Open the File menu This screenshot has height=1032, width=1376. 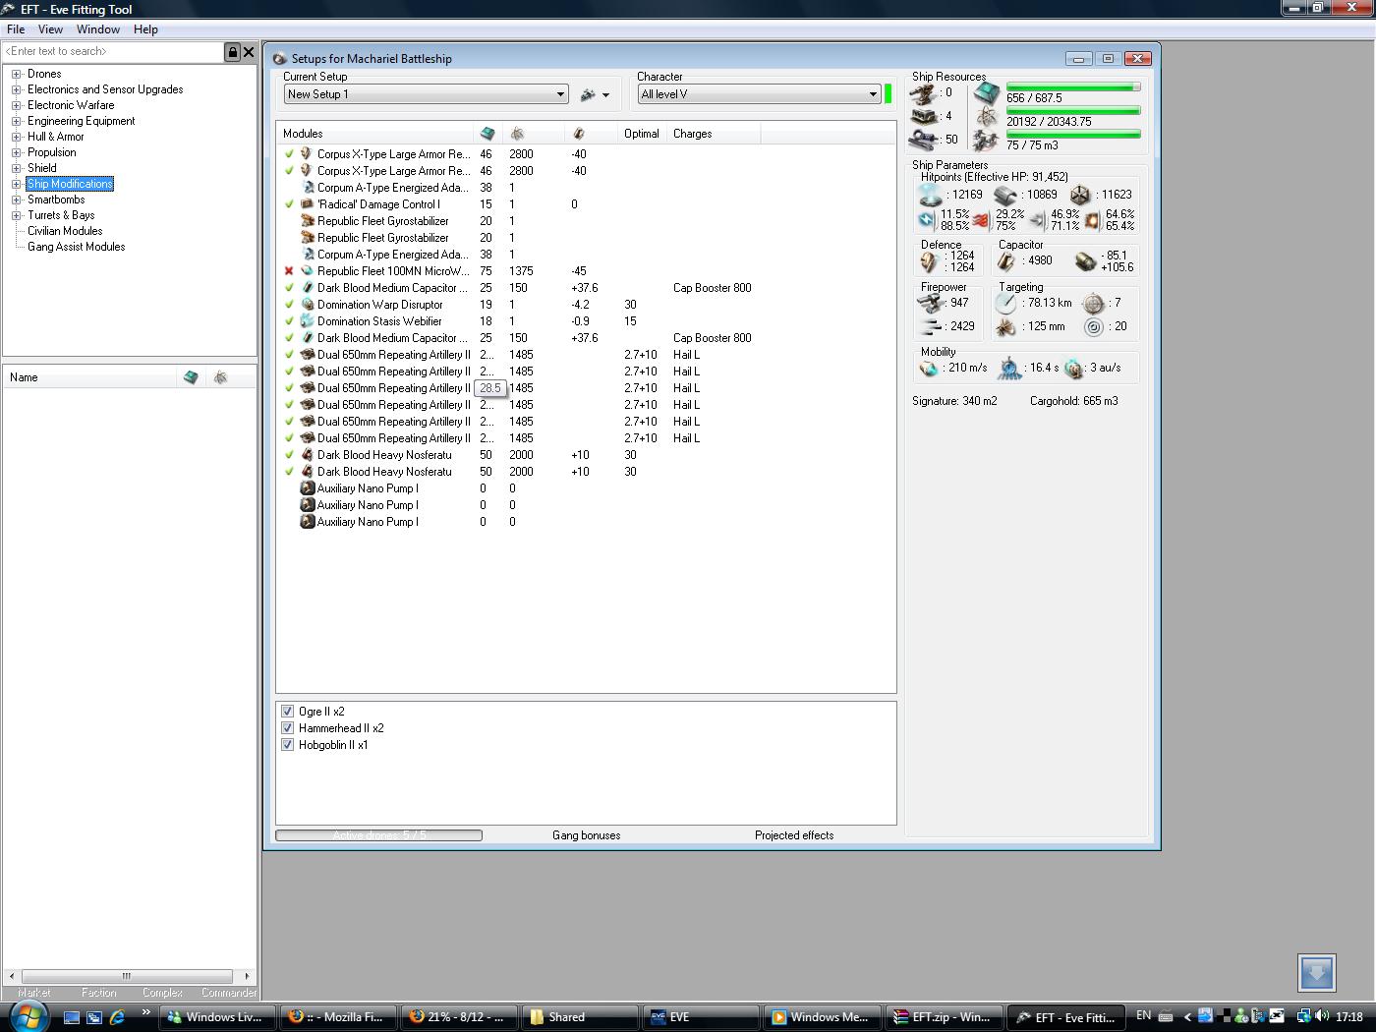pos(16,29)
